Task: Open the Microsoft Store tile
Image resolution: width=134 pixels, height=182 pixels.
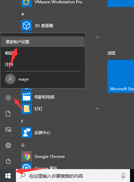Action: [x=121, y=76]
